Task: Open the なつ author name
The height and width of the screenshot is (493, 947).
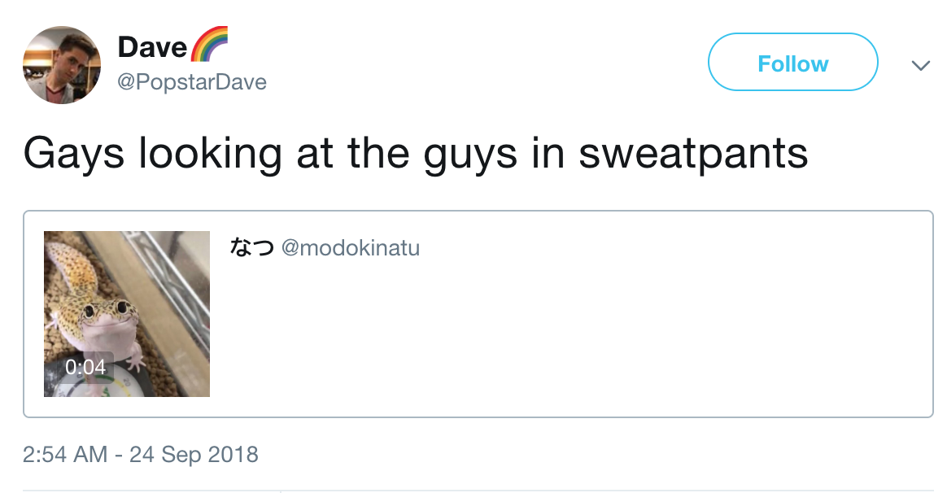Action: click(251, 247)
